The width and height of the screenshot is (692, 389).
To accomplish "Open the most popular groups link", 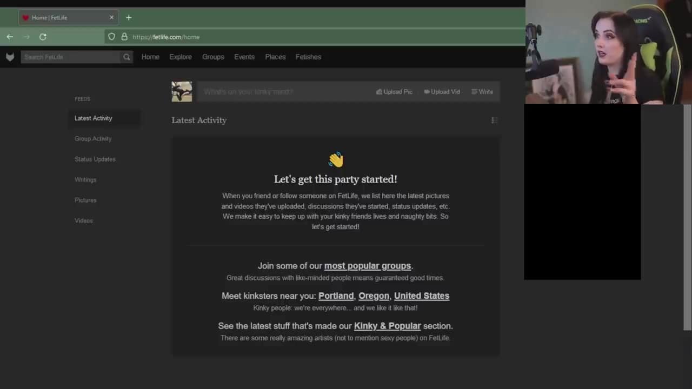I will [368, 266].
